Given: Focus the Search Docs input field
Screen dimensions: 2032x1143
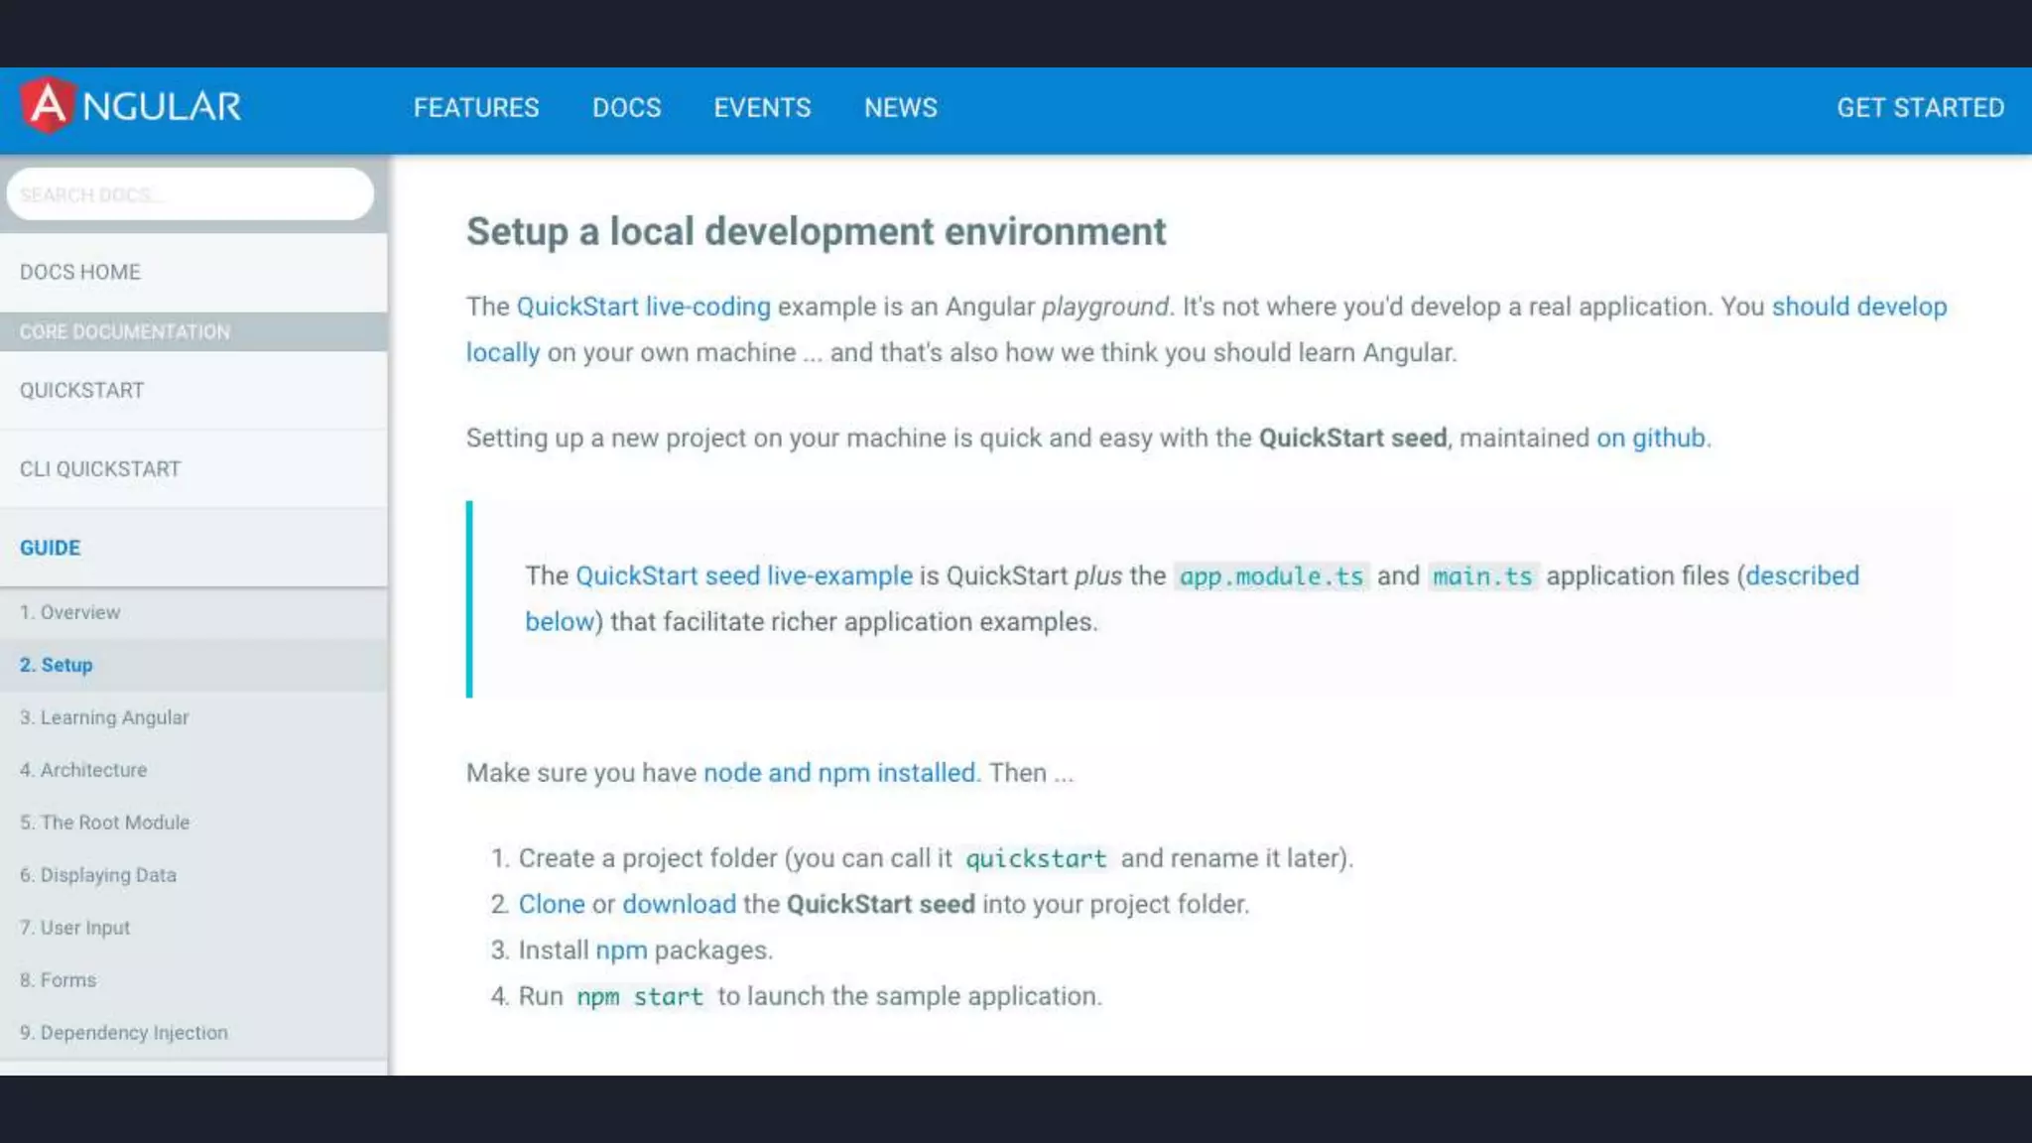Looking at the screenshot, I should [190, 194].
